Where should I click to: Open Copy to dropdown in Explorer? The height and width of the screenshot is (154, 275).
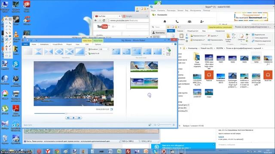[x=198, y=40]
